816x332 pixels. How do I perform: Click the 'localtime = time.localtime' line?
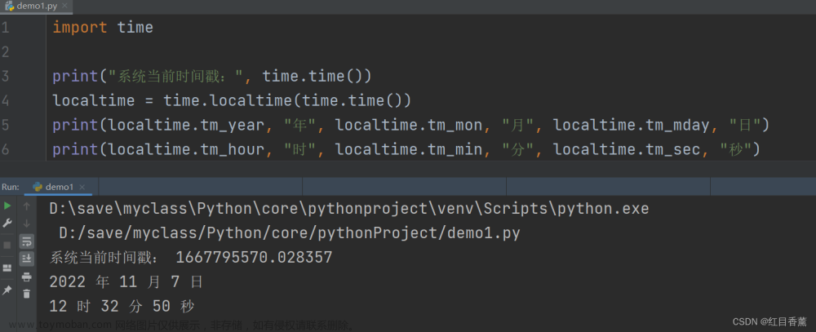click(x=232, y=101)
